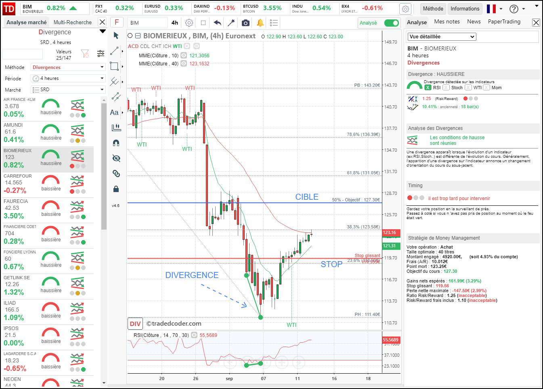Click the BIM symbol input field
The height and width of the screenshot is (389, 543).
tap(147, 23)
